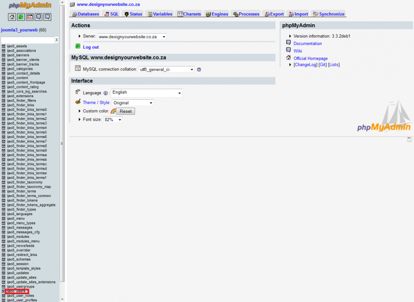Click the icon left of Wiki link
The height and width of the screenshot is (302, 414).
(x=289, y=50)
